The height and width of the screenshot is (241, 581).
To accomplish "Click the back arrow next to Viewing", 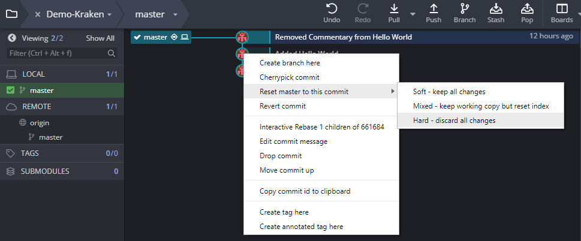I will click(x=12, y=38).
